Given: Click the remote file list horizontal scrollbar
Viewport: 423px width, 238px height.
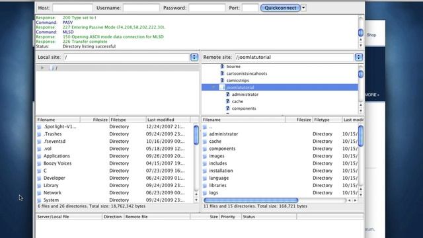Looking at the screenshot, I should pos(251,200).
